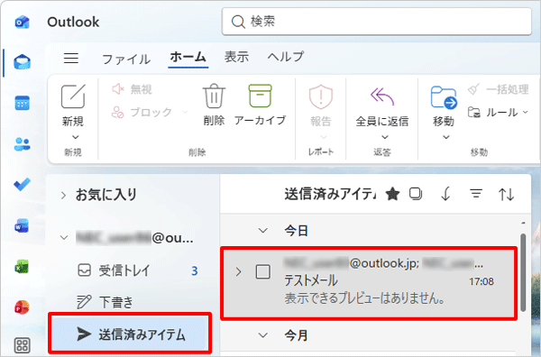
Task: Launch Excel from the sidebar
Action: pyautogui.click(x=22, y=267)
